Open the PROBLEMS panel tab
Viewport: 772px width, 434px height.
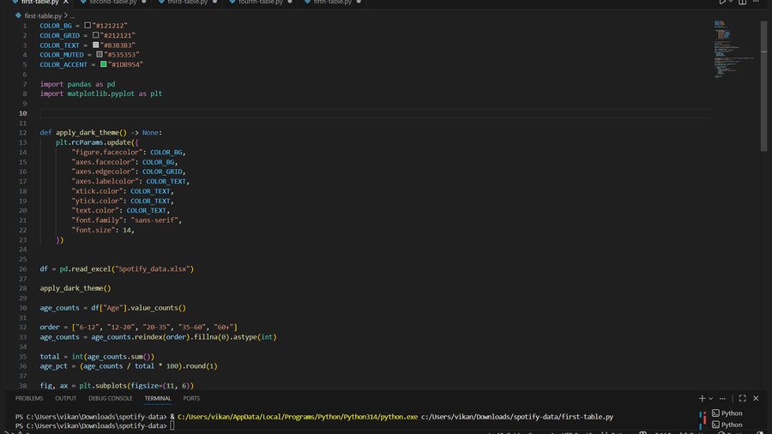tap(29, 398)
